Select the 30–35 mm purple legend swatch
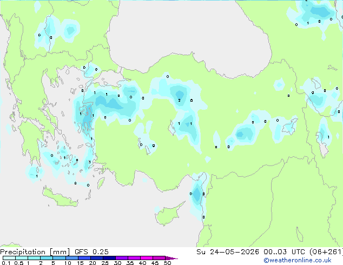Image resolution: width=343 pixels, height=265 pixels. pos(121,258)
